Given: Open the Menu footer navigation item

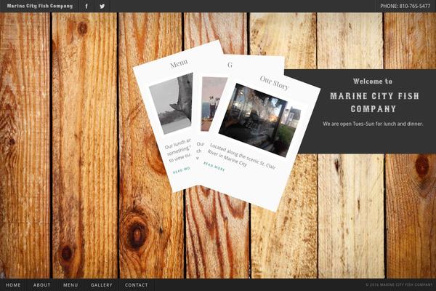Looking at the screenshot, I should (70, 285).
